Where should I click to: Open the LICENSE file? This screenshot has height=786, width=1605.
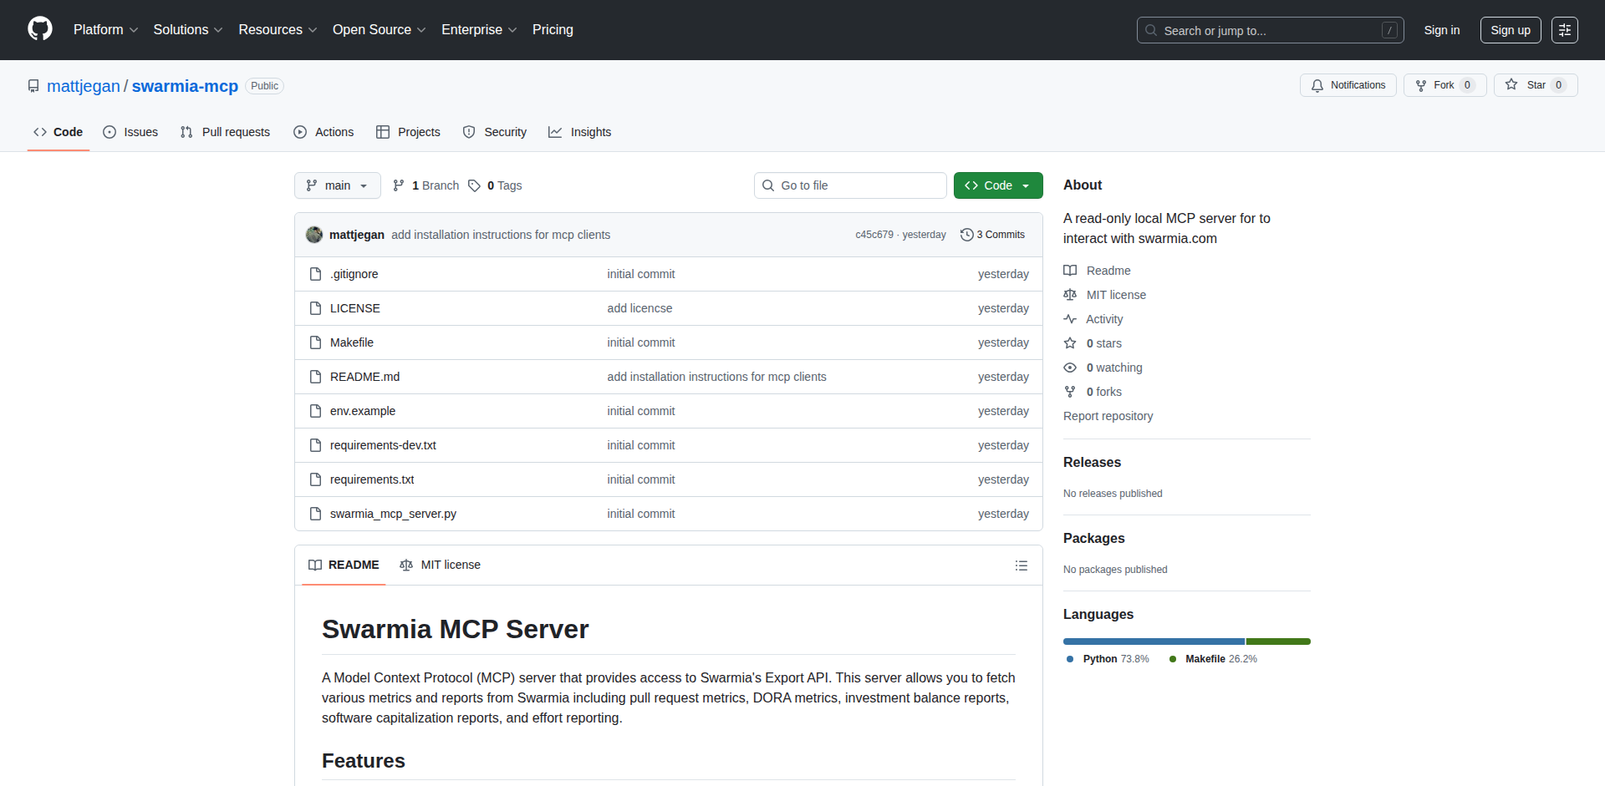pos(355,308)
